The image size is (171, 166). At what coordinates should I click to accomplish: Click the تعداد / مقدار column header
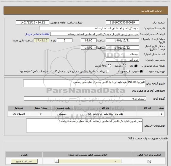click(41, 108)
